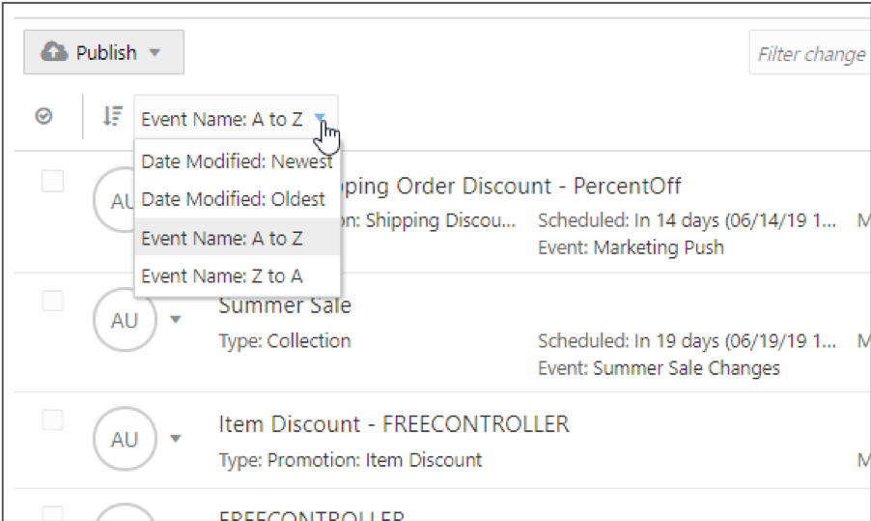Open the Publish button dropdown arrow
The height and width of the screenshot is (521, 871).
(x=155, y=53)
